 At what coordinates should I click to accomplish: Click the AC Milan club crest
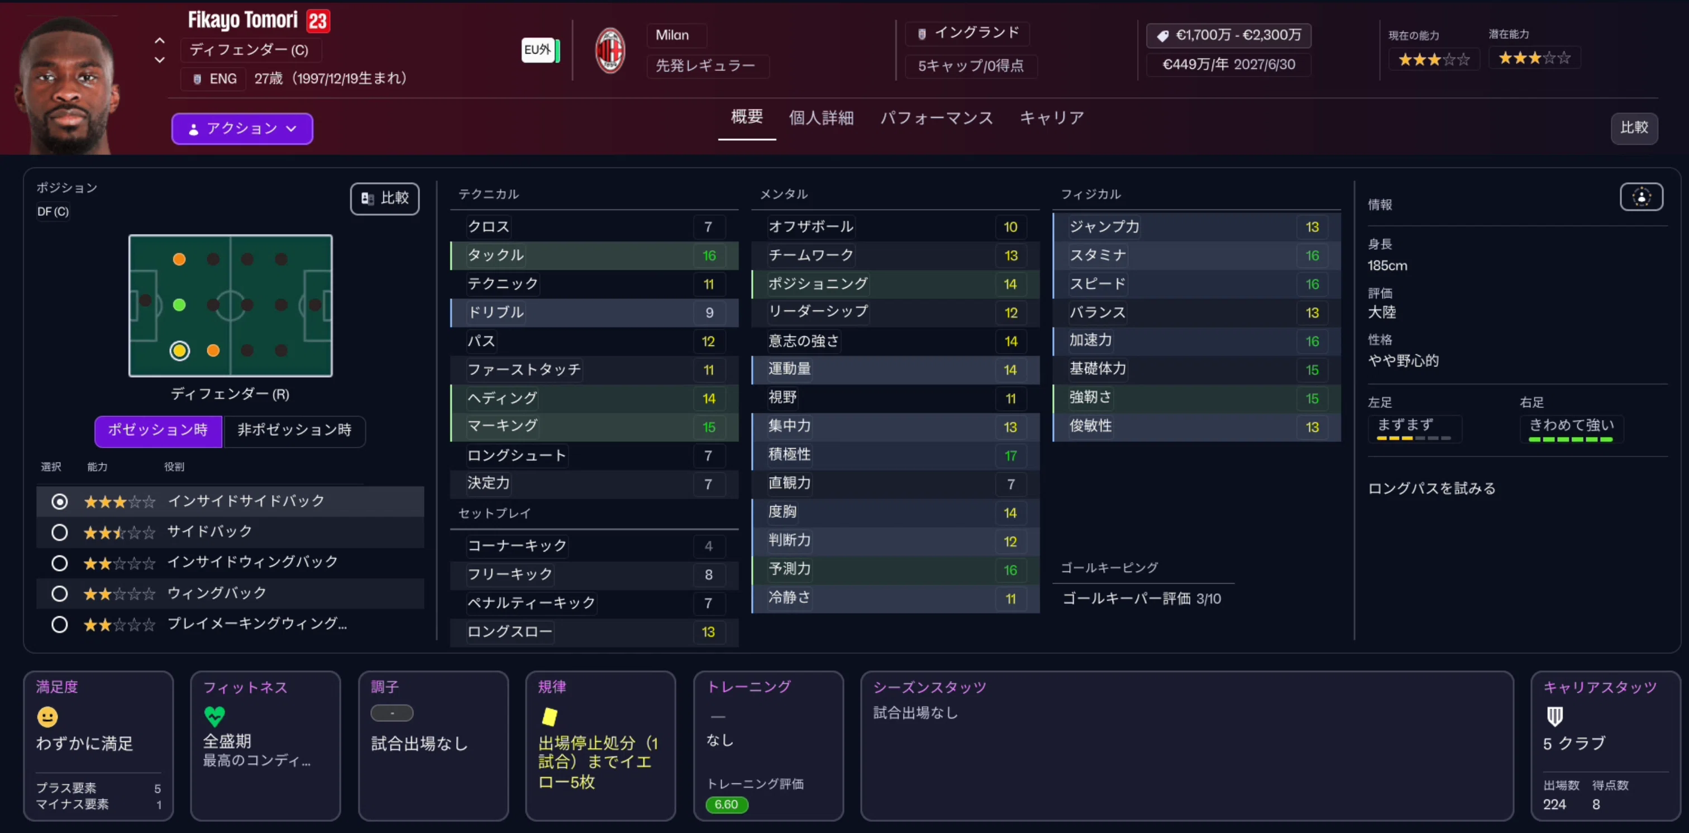(610, 50)
